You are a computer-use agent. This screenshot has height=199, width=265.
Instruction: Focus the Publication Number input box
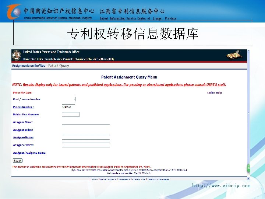71,115
